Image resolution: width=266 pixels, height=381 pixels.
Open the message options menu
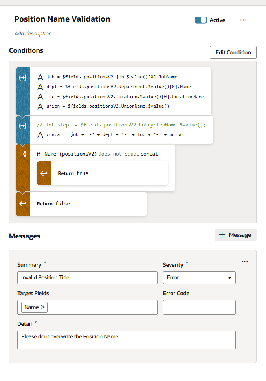coord(245,262)
